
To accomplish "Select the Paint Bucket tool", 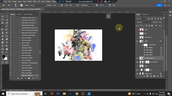I will tap(7, 36).
